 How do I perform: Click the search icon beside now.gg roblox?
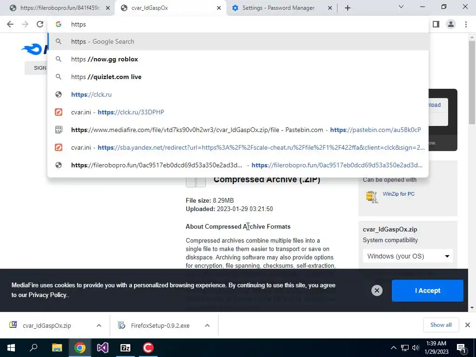tap(59, 59)
